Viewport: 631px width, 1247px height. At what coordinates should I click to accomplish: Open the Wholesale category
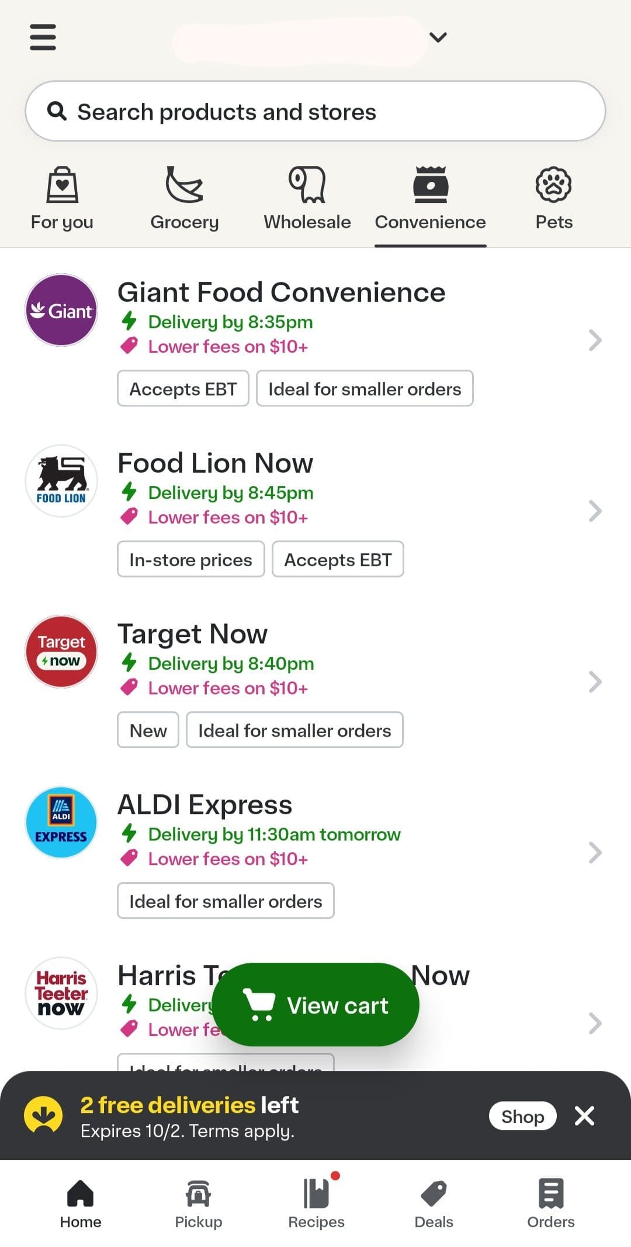[x=307, y=198]
